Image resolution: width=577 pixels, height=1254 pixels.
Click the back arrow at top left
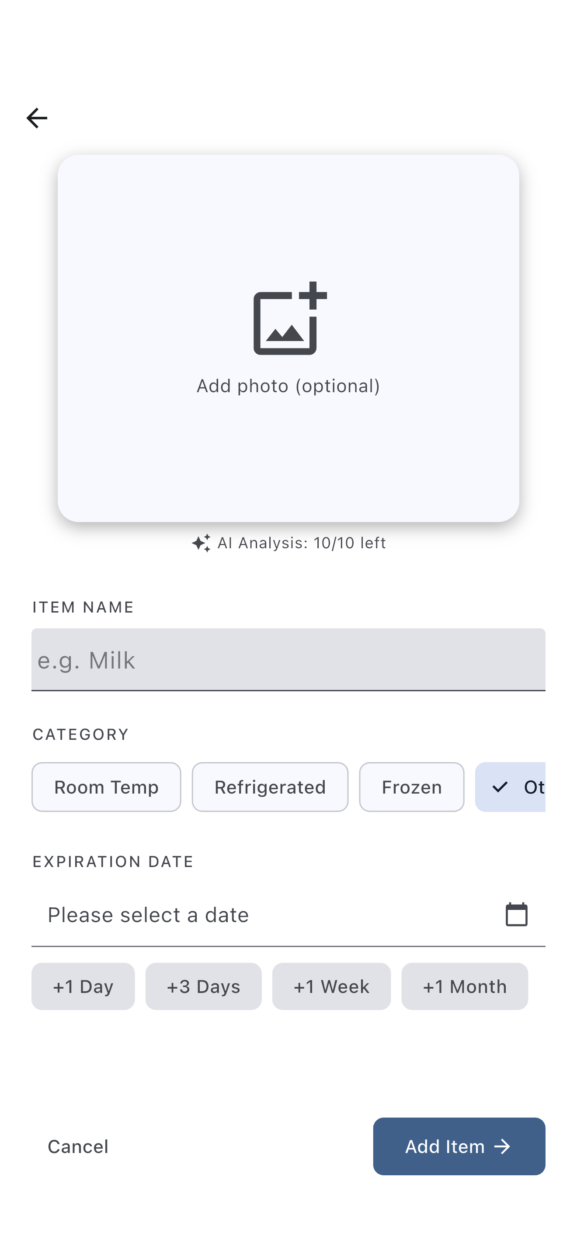click(36, 117)
